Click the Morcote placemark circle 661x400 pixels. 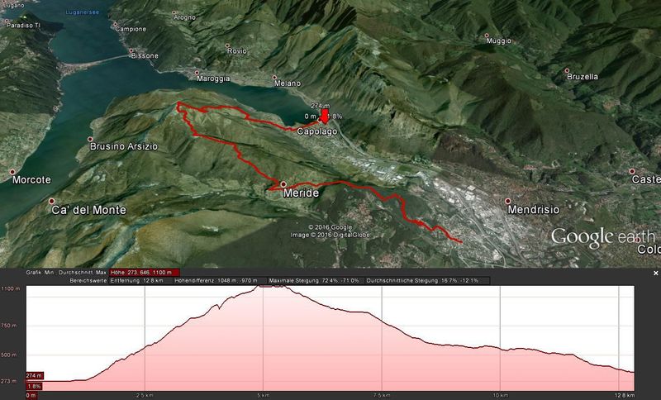click(x=12, y=172)
